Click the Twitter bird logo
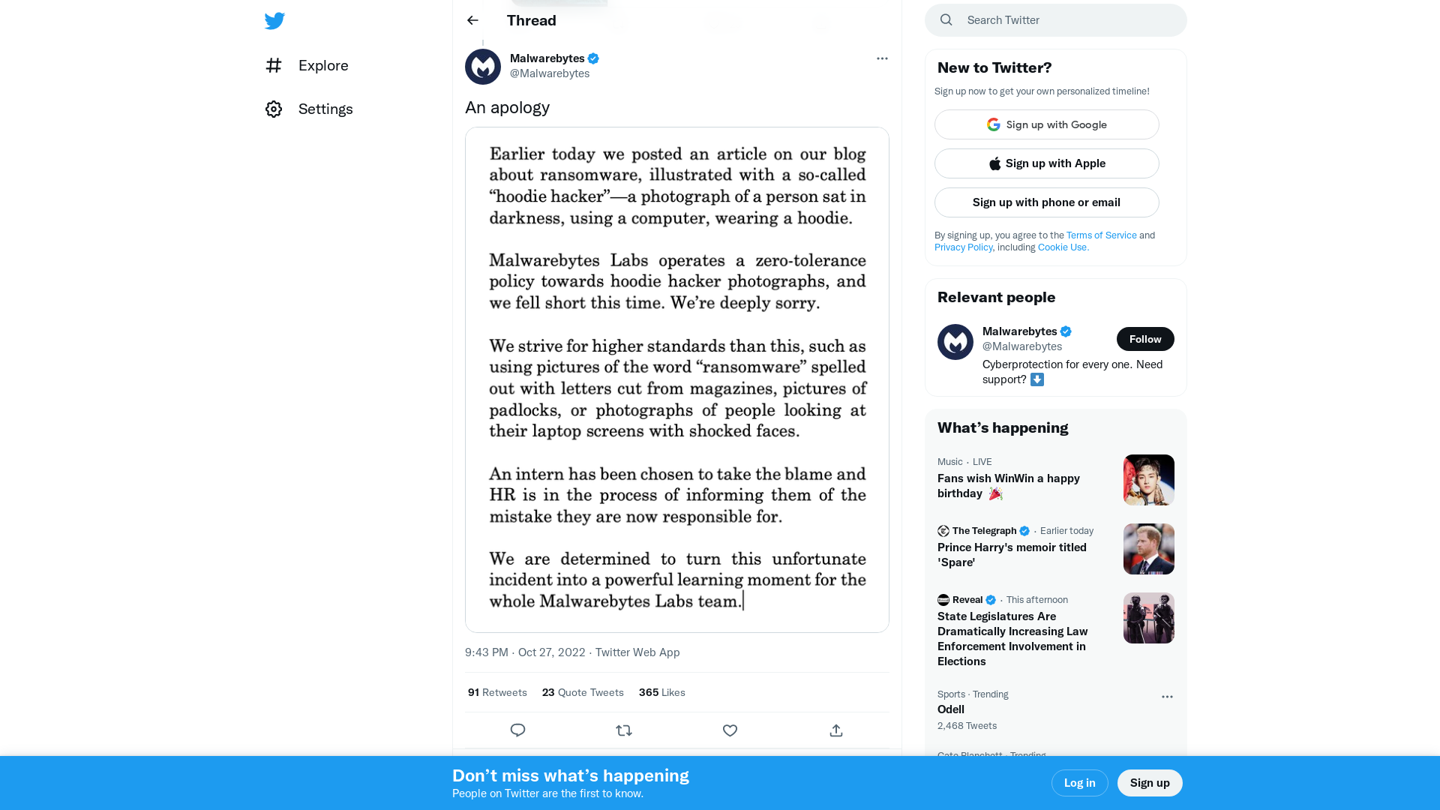 pos(274,20)
